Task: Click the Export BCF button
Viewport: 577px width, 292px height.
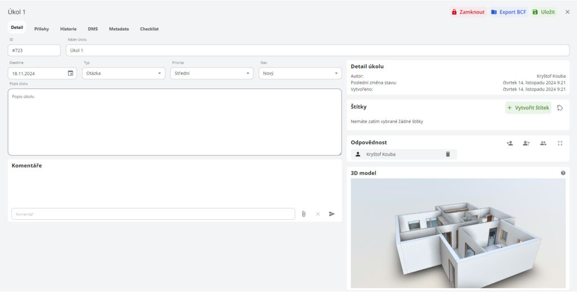Action: tap(508, 12)
